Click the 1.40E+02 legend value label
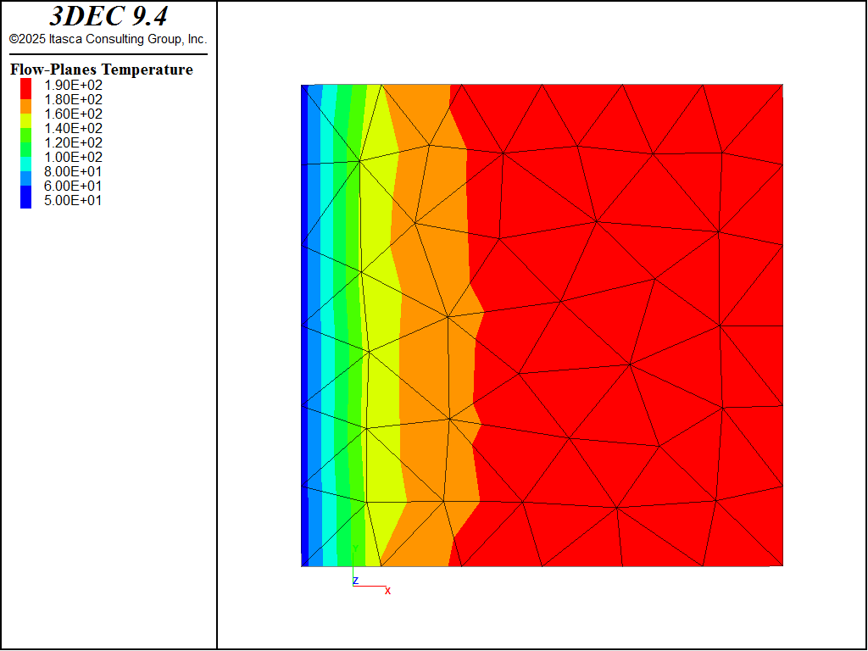Viewport: 868px width, 651px height. point(73,128)
